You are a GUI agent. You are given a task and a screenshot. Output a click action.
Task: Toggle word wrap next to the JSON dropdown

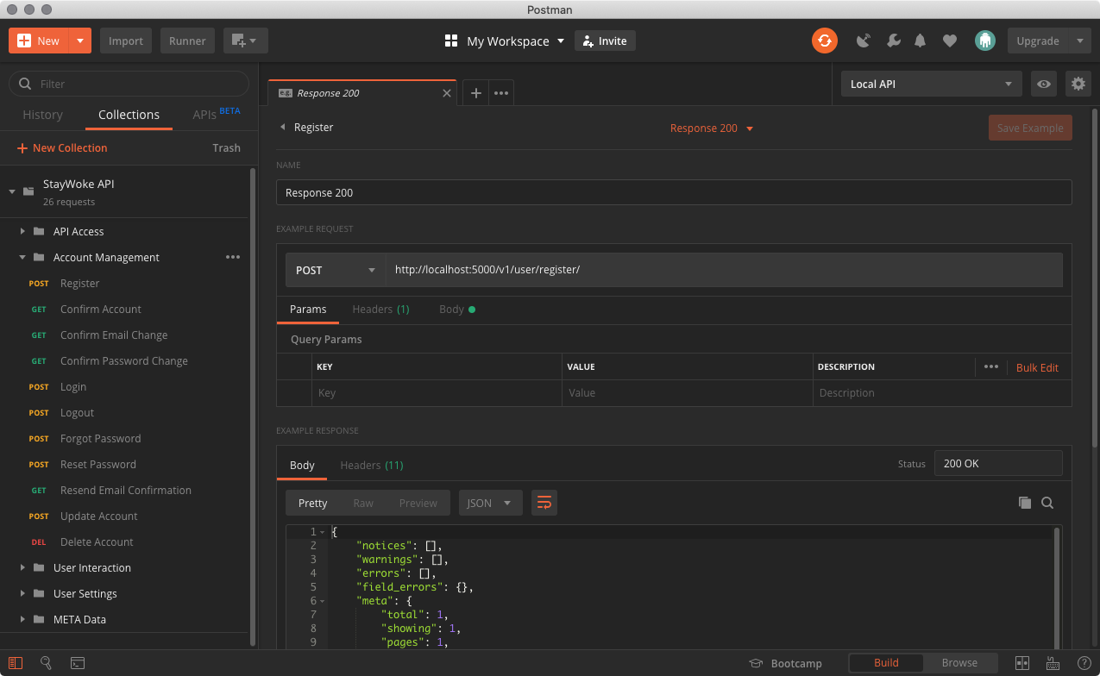click(x=544, y=502)
